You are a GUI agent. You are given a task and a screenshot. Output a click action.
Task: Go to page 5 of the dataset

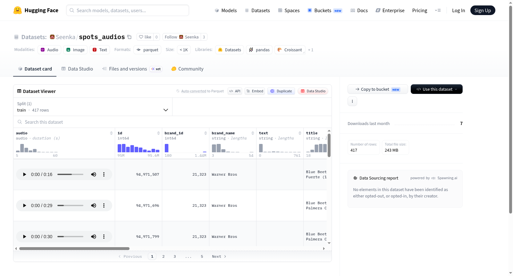[x=202, y=256]
